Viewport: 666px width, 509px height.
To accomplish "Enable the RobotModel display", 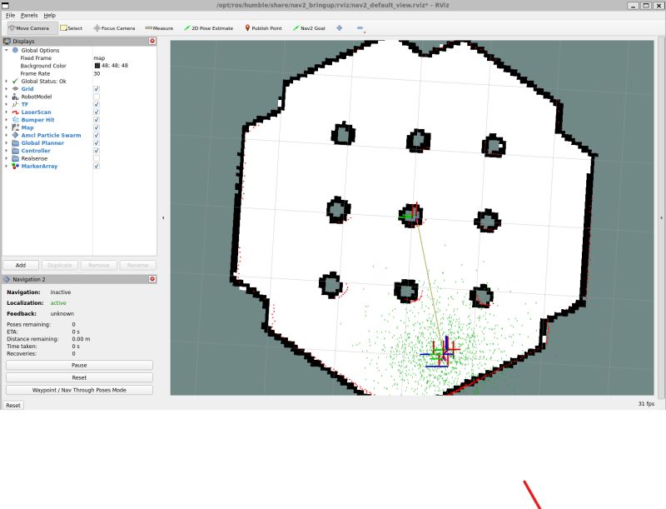I will click(97, 97).
